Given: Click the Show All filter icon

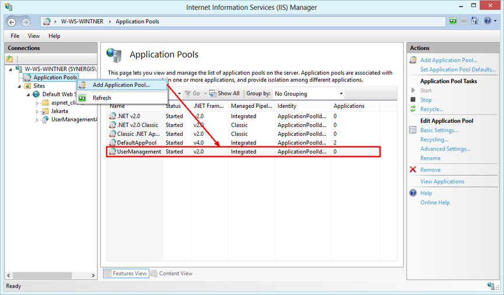Looking at the screenshot, I should tap(212, 93).
